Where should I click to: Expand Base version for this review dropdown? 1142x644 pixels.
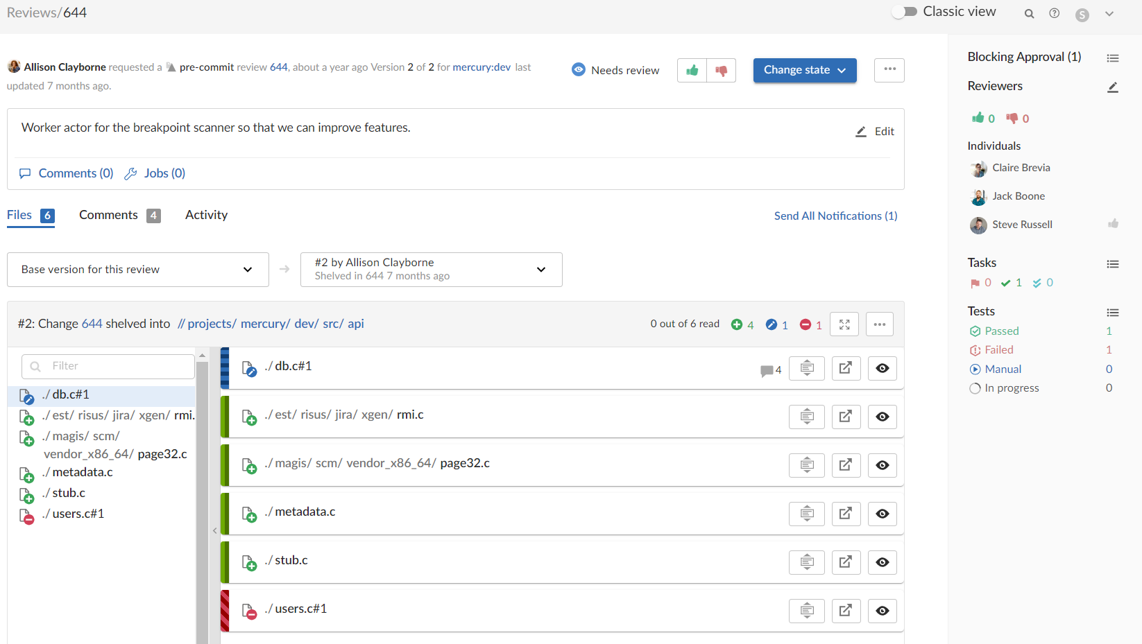[x=137, y=270]
